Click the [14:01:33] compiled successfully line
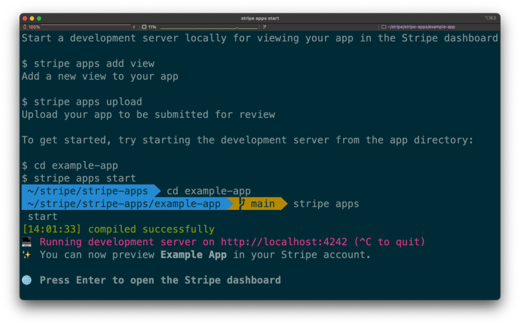This screenshot has height=326, width=520. tap(118, 229)
